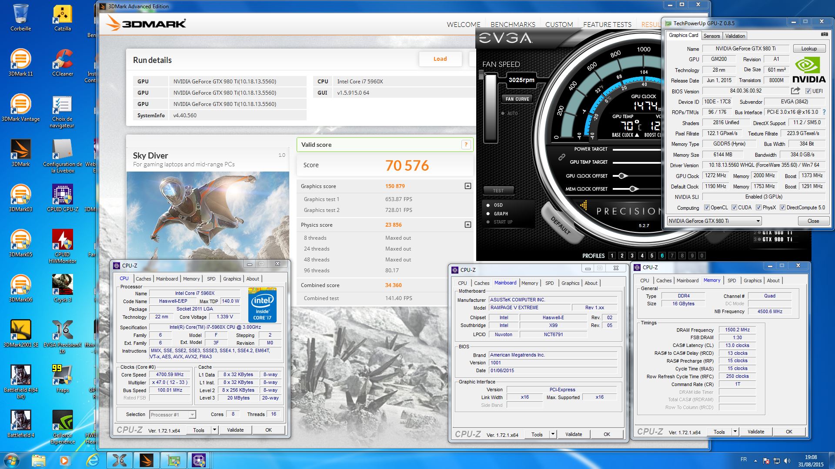Select the Choix de navigateur icon
This screenshot has height=469, width=835.
62,111
